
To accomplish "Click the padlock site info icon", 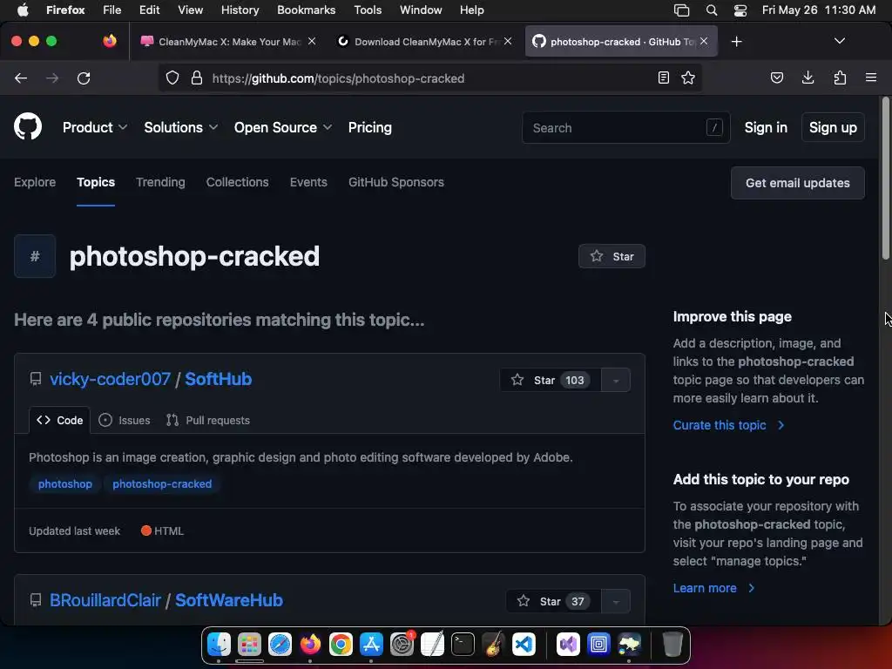I will 197,78.
